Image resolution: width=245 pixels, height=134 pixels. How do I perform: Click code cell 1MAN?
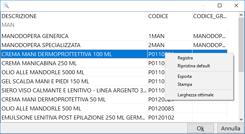point(170,36)
